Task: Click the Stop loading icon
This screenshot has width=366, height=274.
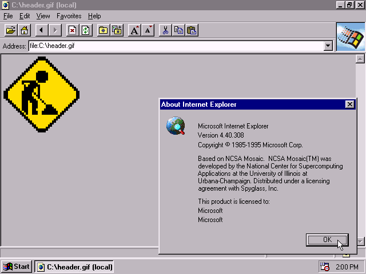Action: point(73,30)
